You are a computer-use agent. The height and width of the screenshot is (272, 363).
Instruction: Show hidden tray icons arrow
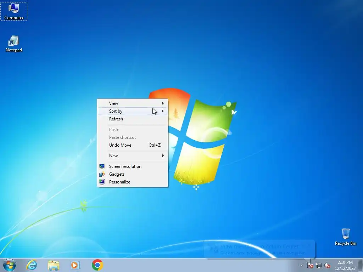301,265
